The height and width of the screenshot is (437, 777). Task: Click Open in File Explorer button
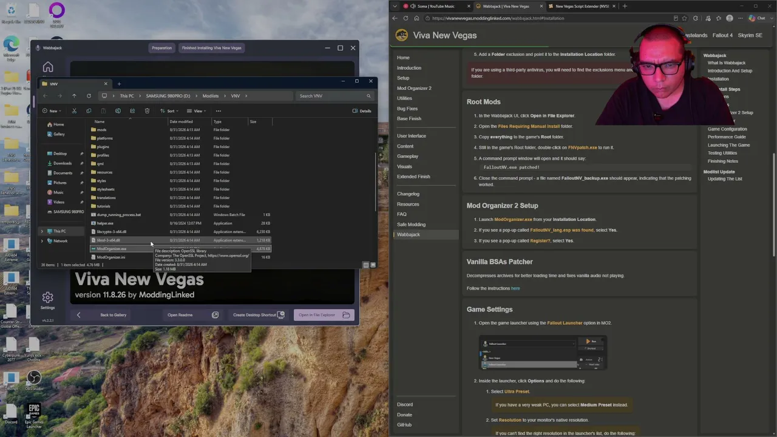pos(324,315)
